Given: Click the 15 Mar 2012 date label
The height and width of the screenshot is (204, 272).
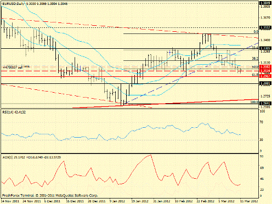Looking at the screenshot, I should pyautogui.click(x=248, y=201).
